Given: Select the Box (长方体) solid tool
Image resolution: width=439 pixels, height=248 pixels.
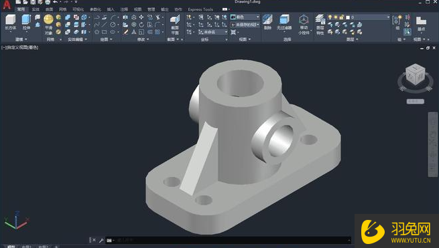Looking at the screenshot, I should [x=11, y=22].
